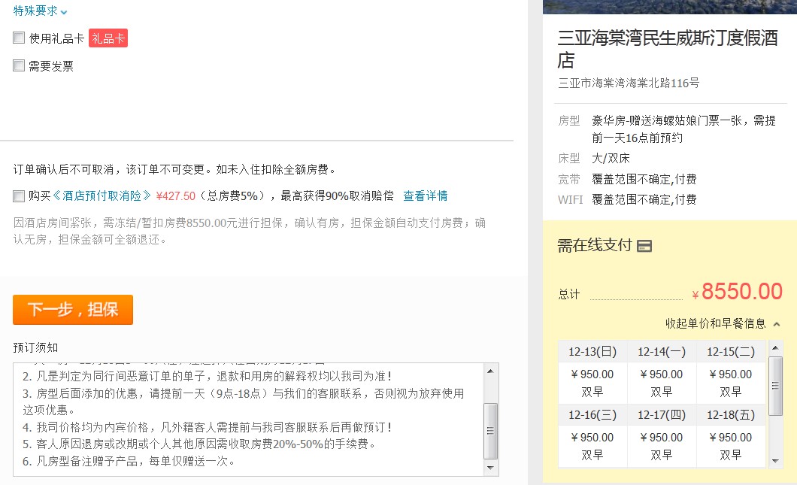This screenshot has height=485, width=797.
Task: Expand the 特殊要求 section
Action: [35, 11]
